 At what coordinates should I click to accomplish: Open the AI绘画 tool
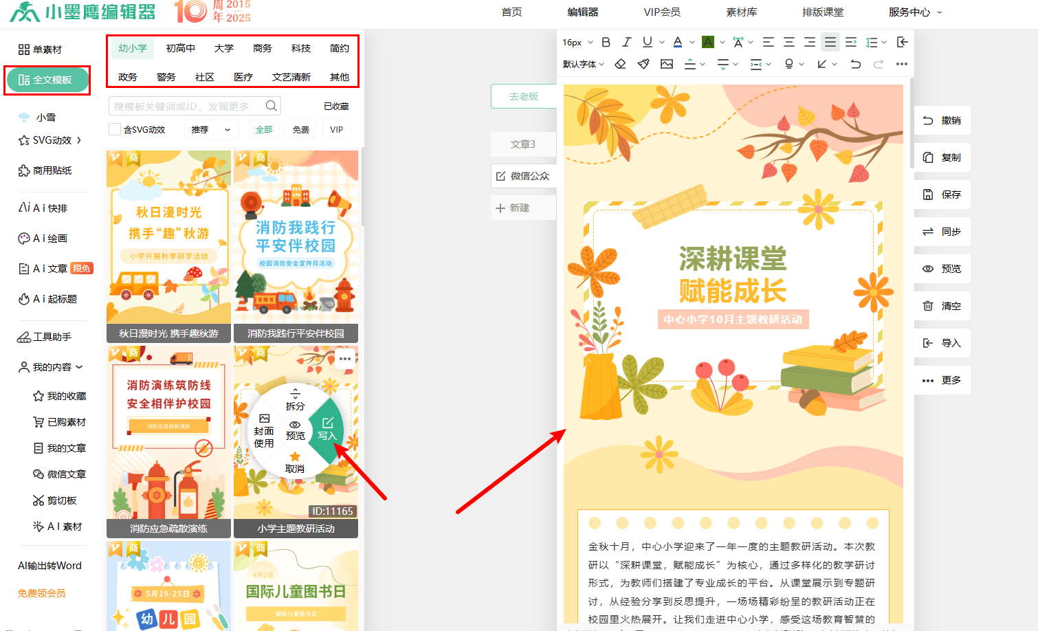coord(48,238)
